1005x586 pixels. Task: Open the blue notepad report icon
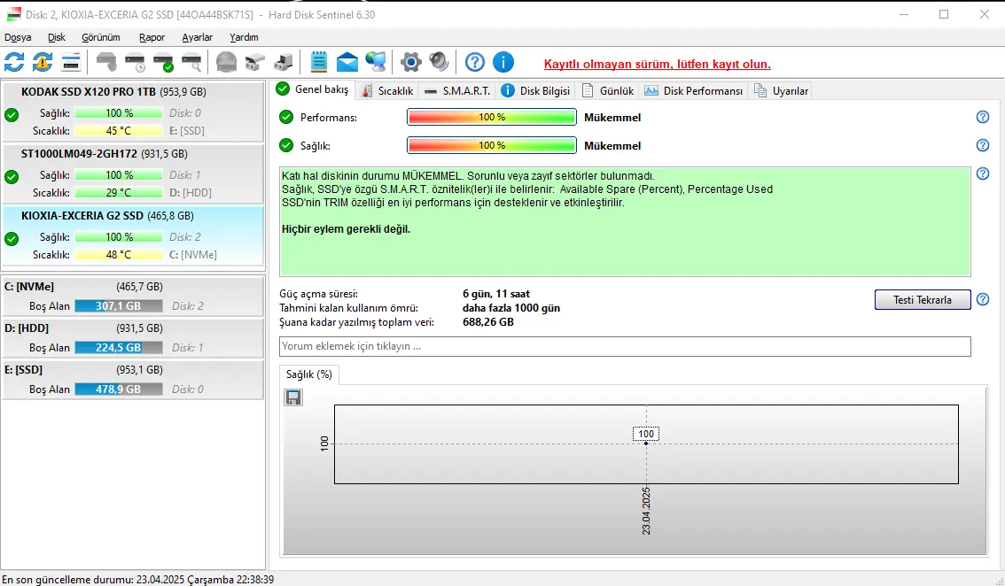coord(318,62)
